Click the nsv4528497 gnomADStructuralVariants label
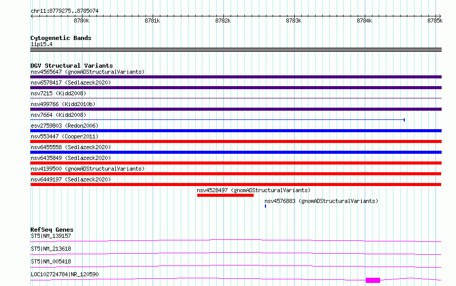This screenshot has width=456, height=286. 254,190
